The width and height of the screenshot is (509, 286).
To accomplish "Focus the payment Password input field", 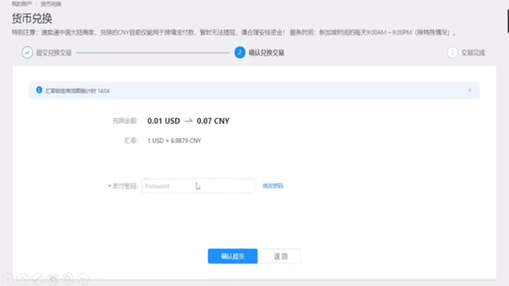I will [198, 186].
